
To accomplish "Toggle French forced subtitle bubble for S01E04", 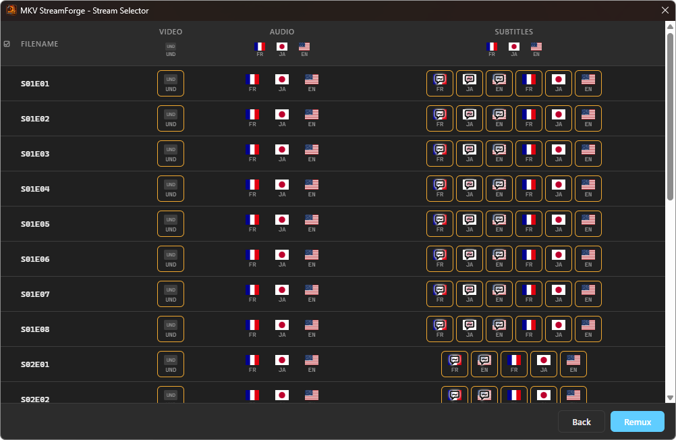I will [x=440, y=188].
